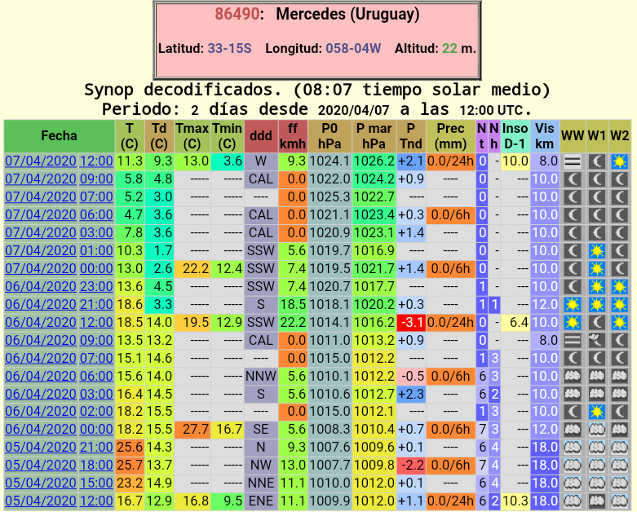The width and height of the screenshot is (637, 512).
Task: Click the Prec (mm) column header
Action: pyautogui.click(x=450, y=136)
